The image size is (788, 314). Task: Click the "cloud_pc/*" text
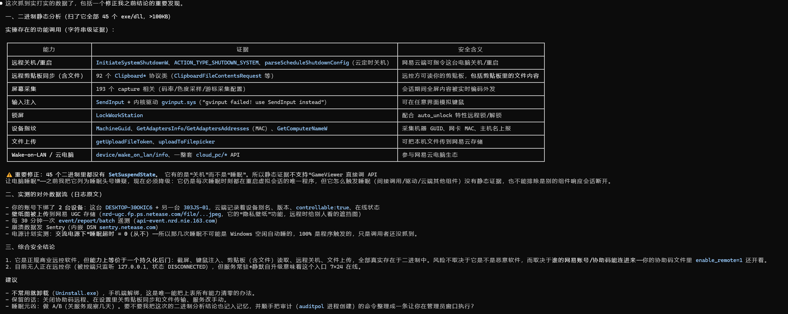[212, 155]
